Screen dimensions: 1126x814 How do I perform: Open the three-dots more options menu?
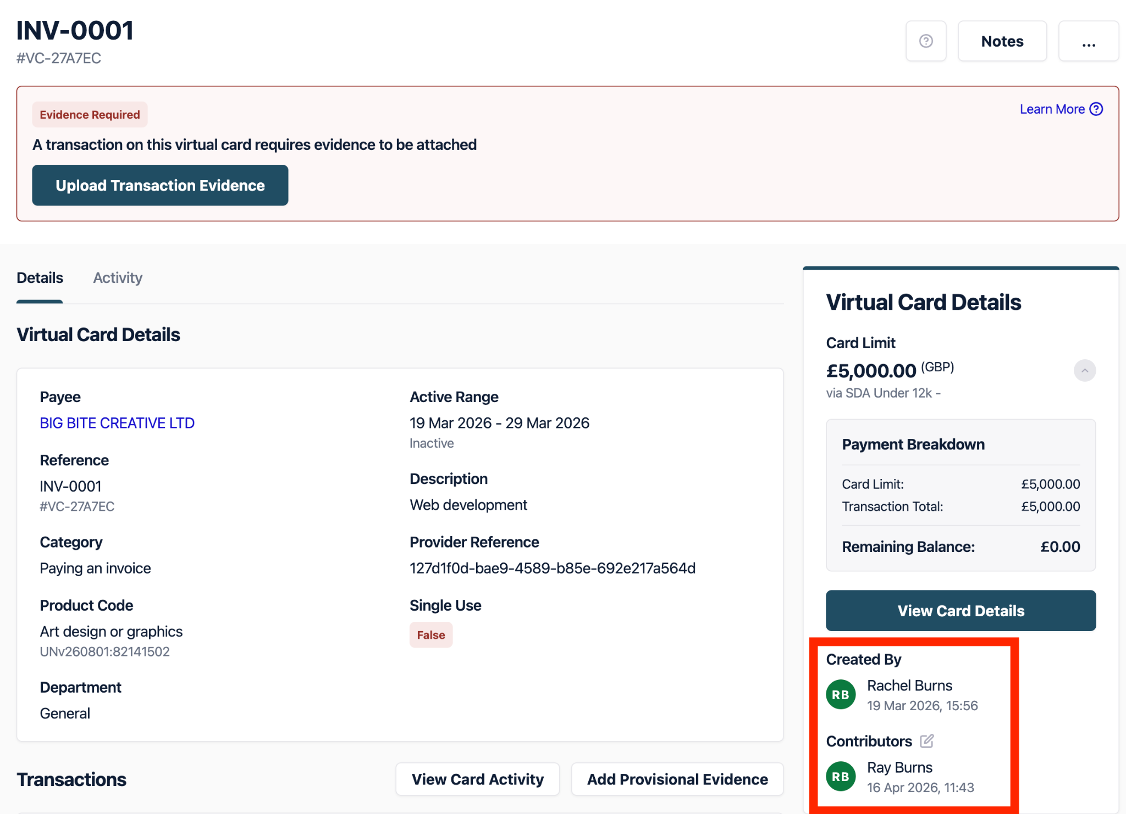(1088, 41)
